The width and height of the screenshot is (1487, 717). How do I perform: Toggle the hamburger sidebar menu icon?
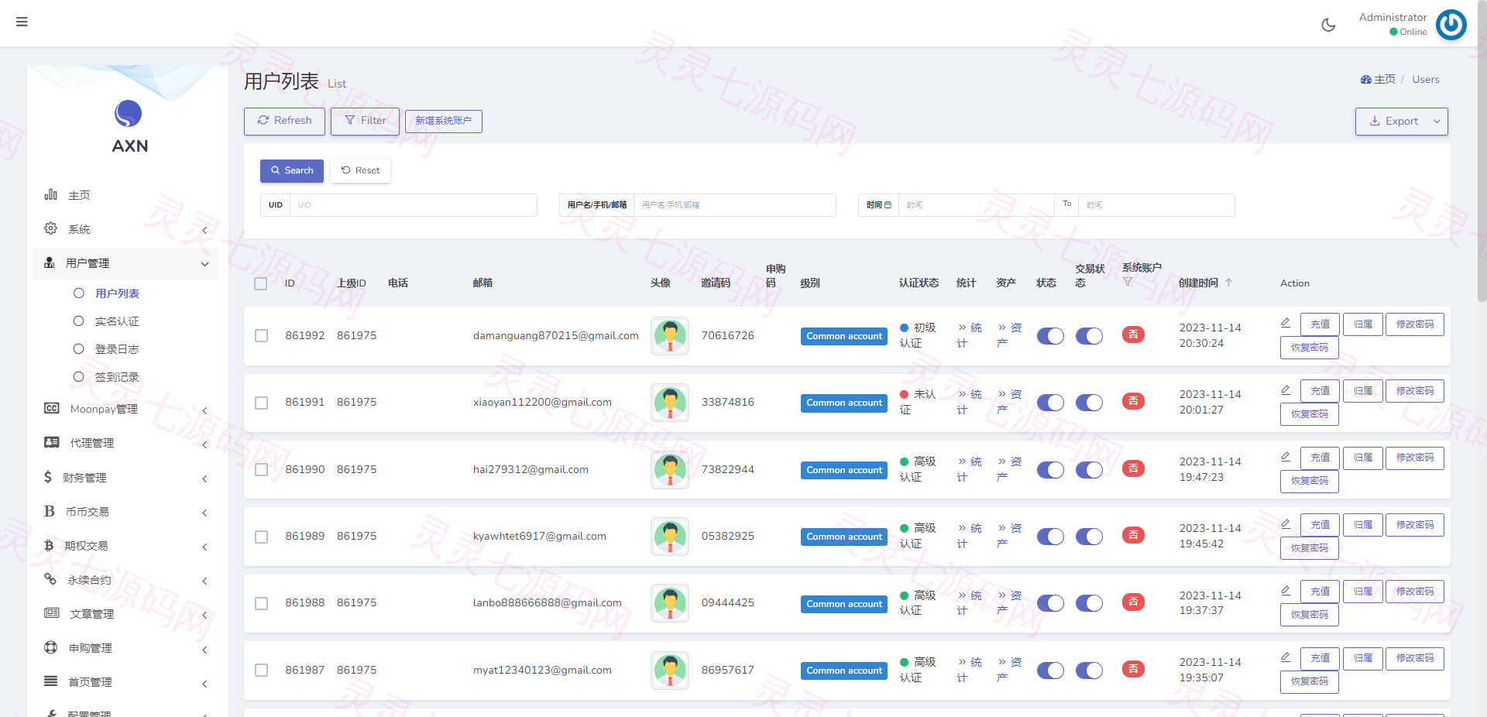pos(22,22)
